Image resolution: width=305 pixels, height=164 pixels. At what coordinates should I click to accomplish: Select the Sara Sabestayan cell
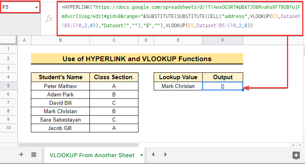pos(60,120)
